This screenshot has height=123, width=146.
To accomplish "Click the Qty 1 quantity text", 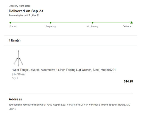I will [x=15, y=78].
